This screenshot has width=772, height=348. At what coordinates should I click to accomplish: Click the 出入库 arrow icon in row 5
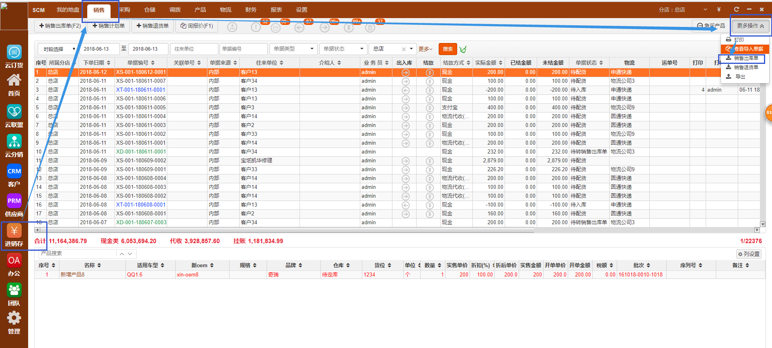tap(406, 108)
